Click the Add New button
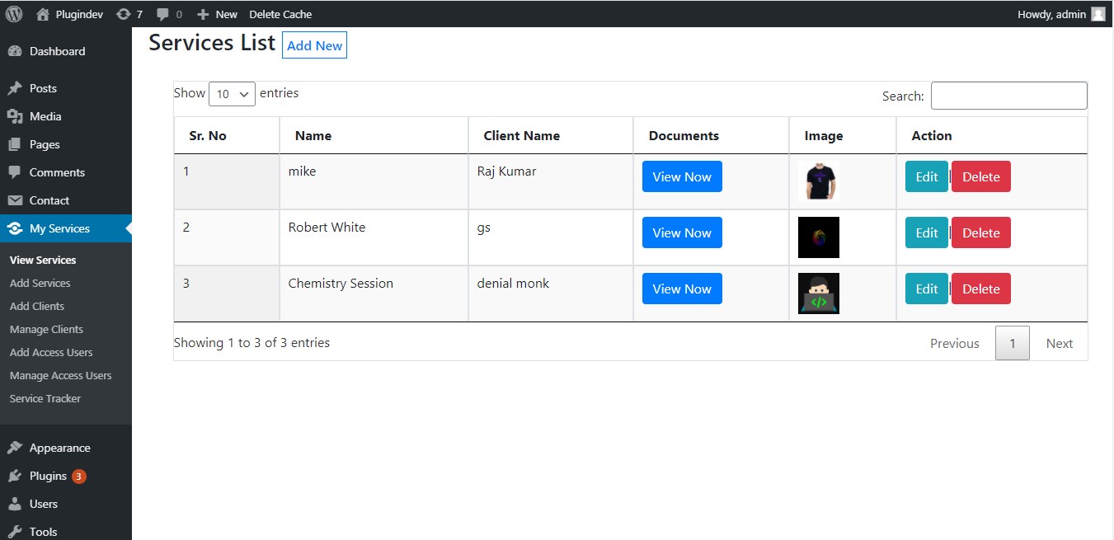 (x=314, y=45)
